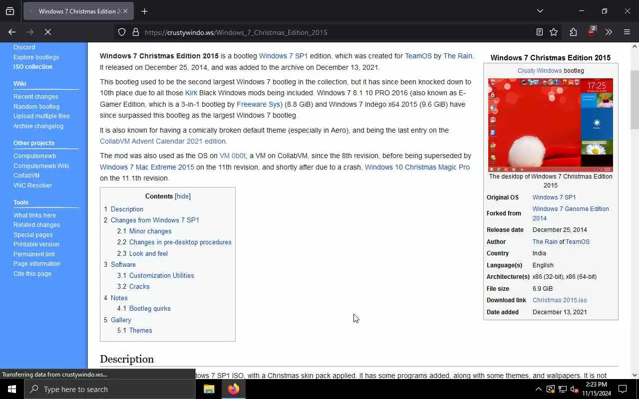Screen dimensions: 639x399
Task: Open a Random bootleg page
Action: 36,106
